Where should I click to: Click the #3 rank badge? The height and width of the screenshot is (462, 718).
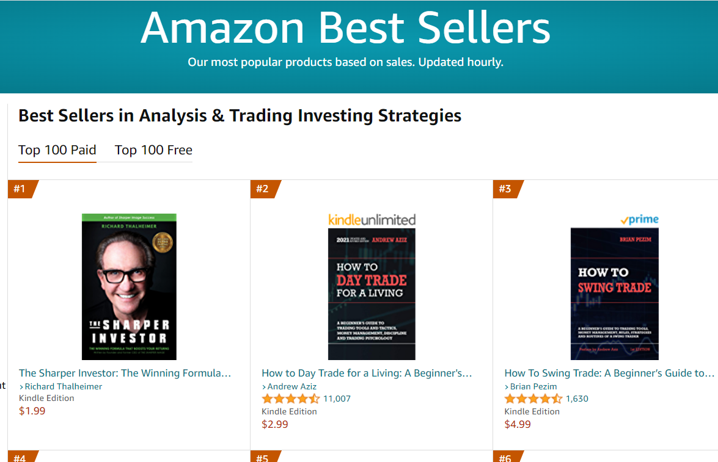coord(507,189)
